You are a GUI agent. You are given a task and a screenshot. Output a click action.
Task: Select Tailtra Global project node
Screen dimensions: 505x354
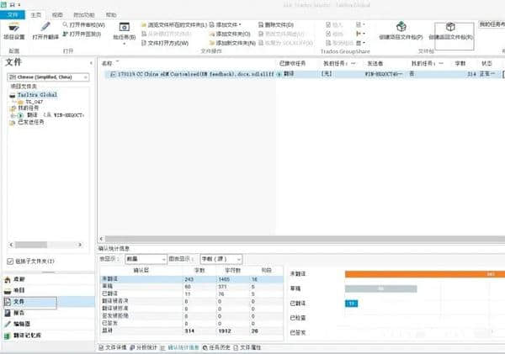coord(37,95)
